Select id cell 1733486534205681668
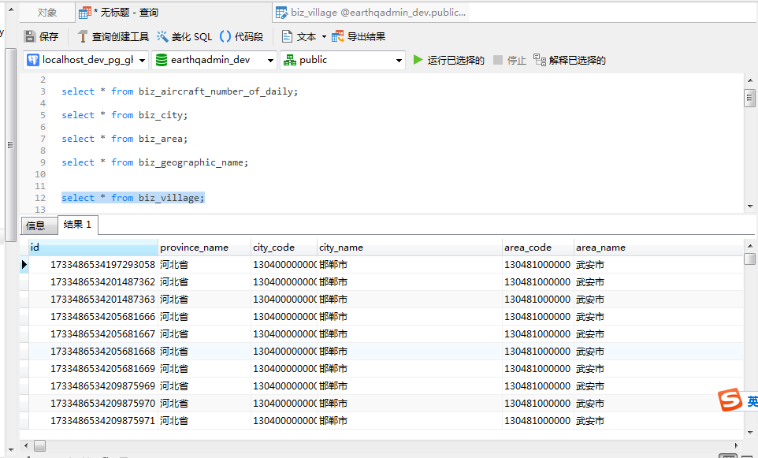The height and width of the screenshot is (458, 758). pos(93,352)
